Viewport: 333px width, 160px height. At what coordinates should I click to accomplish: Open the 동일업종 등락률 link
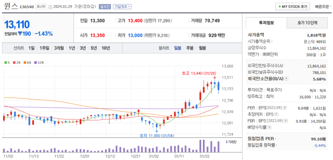(x=262, y=145)
